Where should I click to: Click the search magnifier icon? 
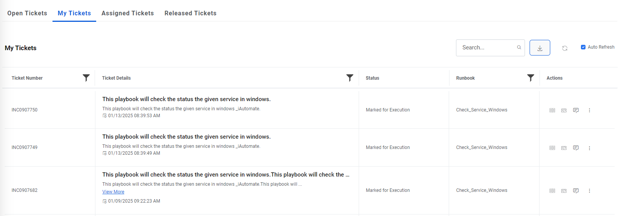(519, 47)
